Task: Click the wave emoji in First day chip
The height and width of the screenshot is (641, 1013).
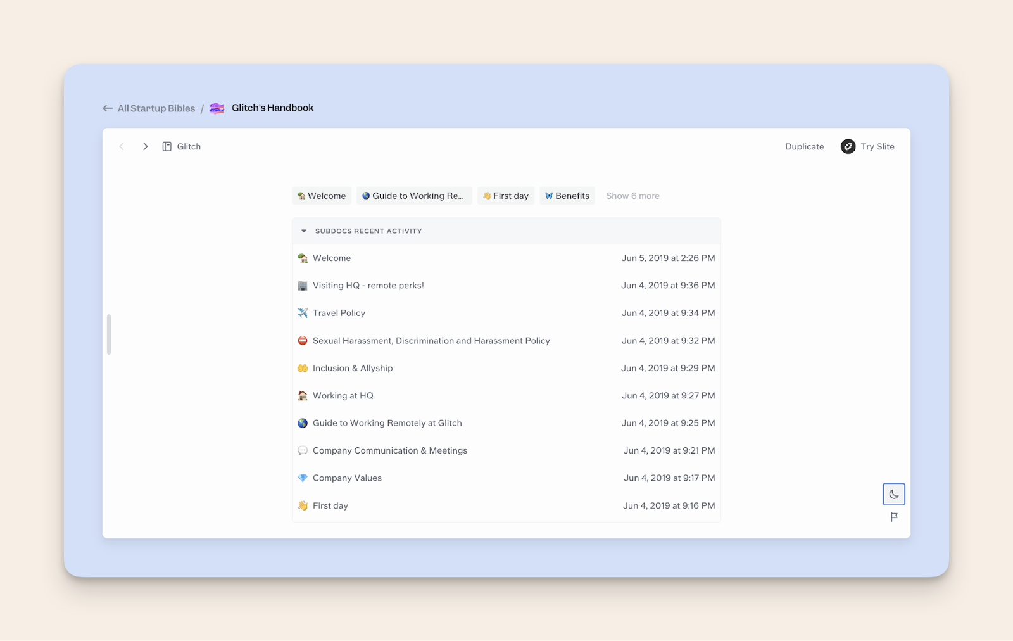Action: (x=487, y=196)
